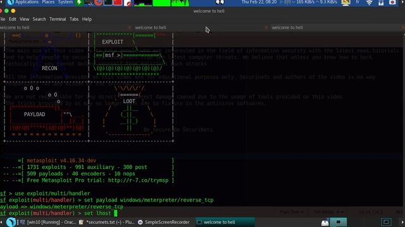Close the second terminal tab
Screen dimensions: 405x227
(266, 28)
